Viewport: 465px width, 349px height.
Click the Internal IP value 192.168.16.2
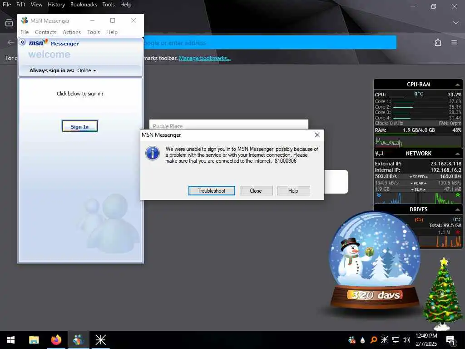coord(446,170)
